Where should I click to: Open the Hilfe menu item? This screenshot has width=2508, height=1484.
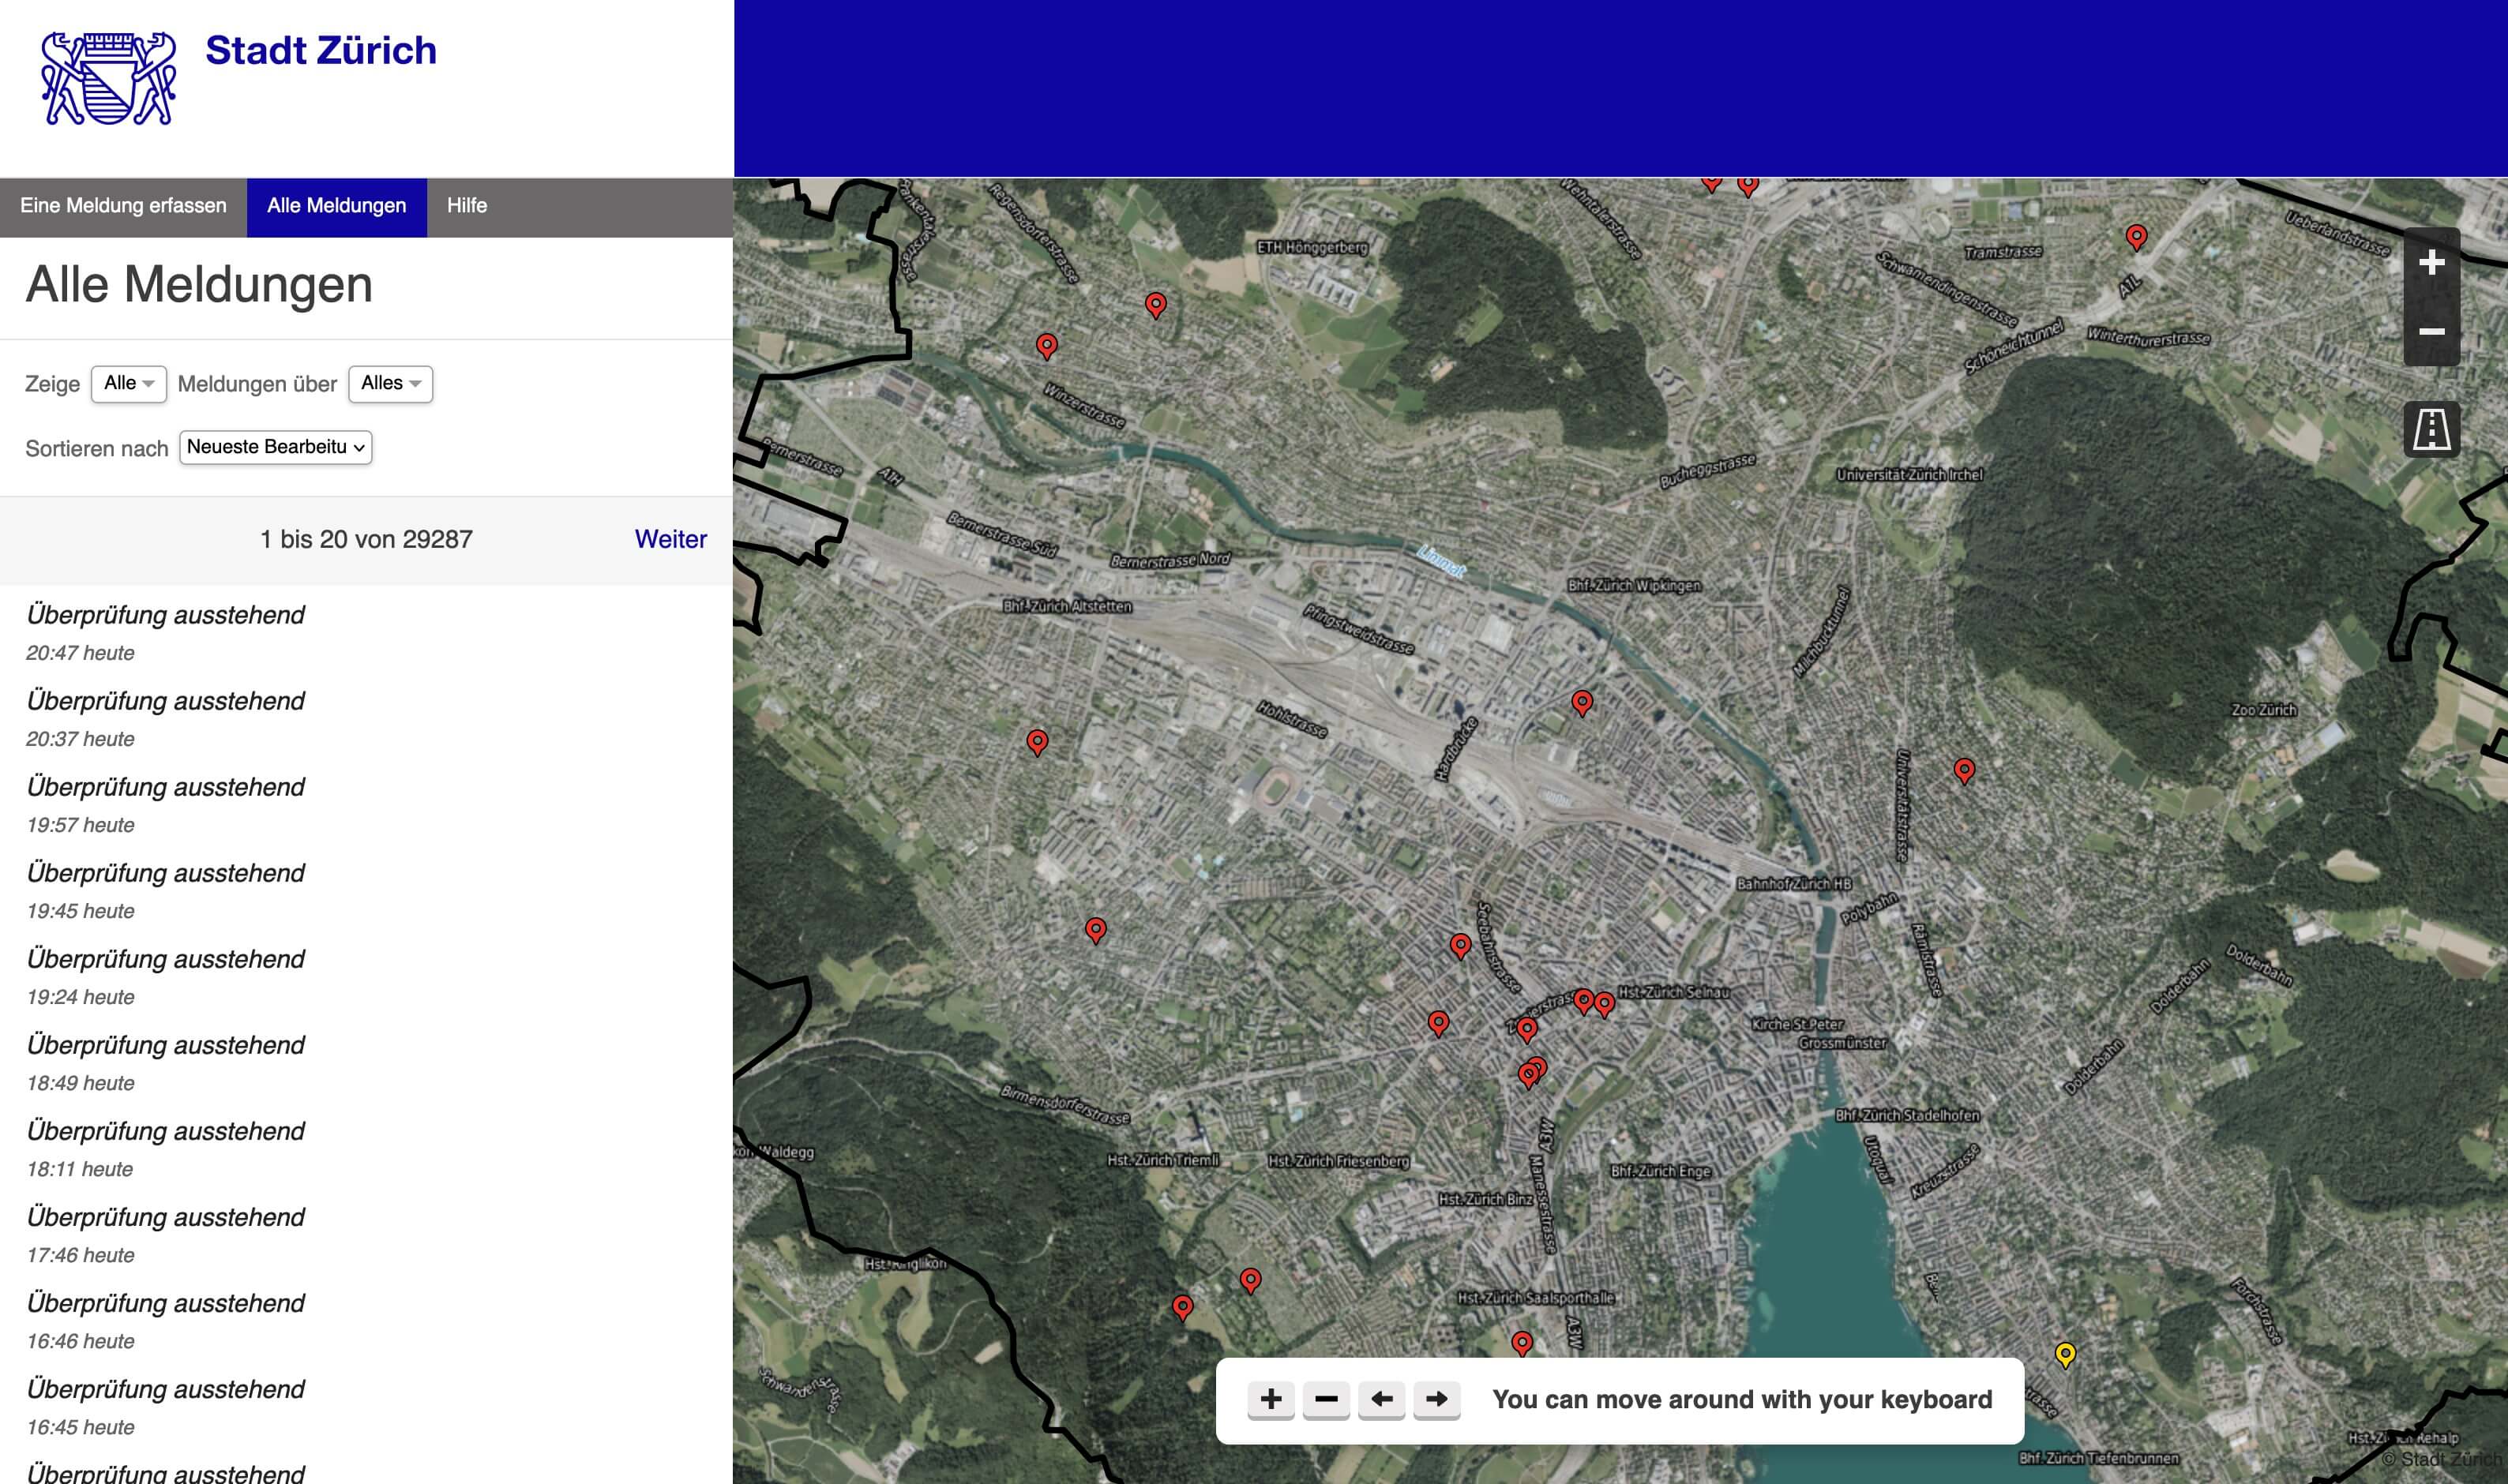click(x=467, y=206)
